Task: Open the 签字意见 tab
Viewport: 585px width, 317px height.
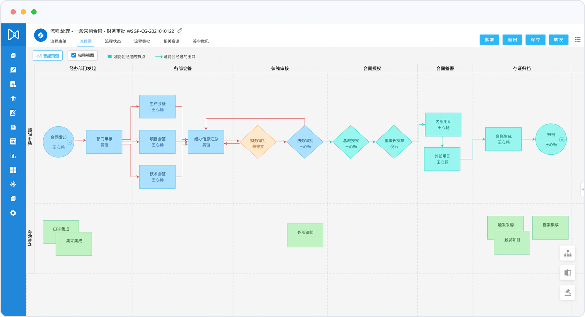Action: 200,41
